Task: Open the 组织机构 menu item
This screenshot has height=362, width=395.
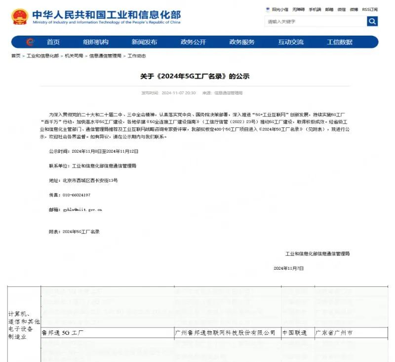Action: click(x=96, y=42)
